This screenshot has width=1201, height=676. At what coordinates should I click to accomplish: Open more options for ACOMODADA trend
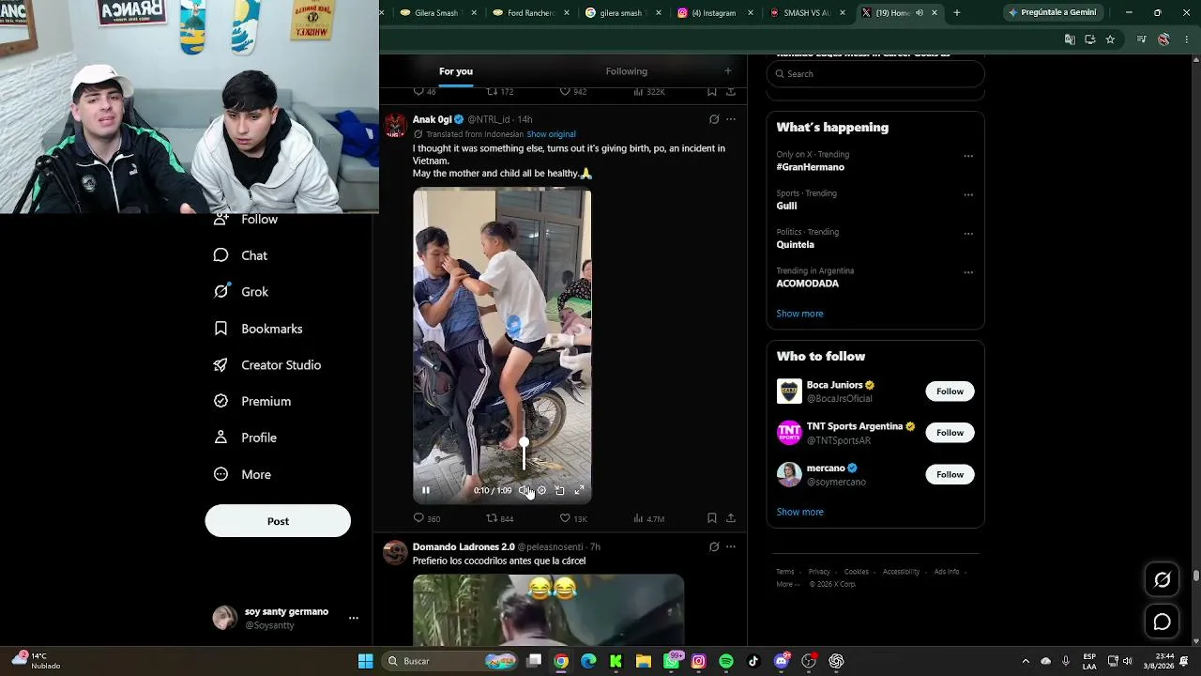click(968, 272)
